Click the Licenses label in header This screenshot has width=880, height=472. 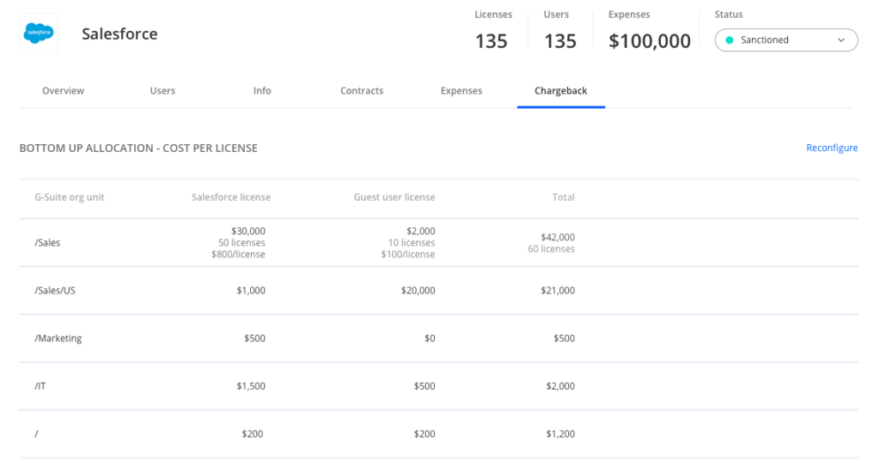(493, 15)
